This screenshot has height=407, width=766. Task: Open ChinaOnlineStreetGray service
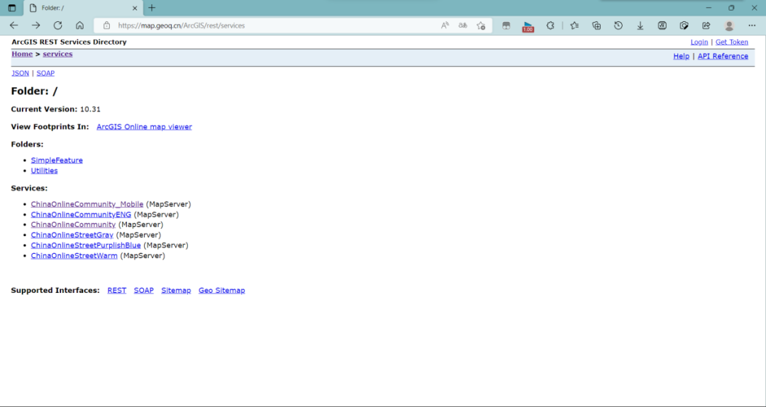(x=72, y=235)
